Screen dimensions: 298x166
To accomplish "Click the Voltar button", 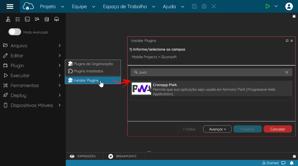I will click(189, 129).
